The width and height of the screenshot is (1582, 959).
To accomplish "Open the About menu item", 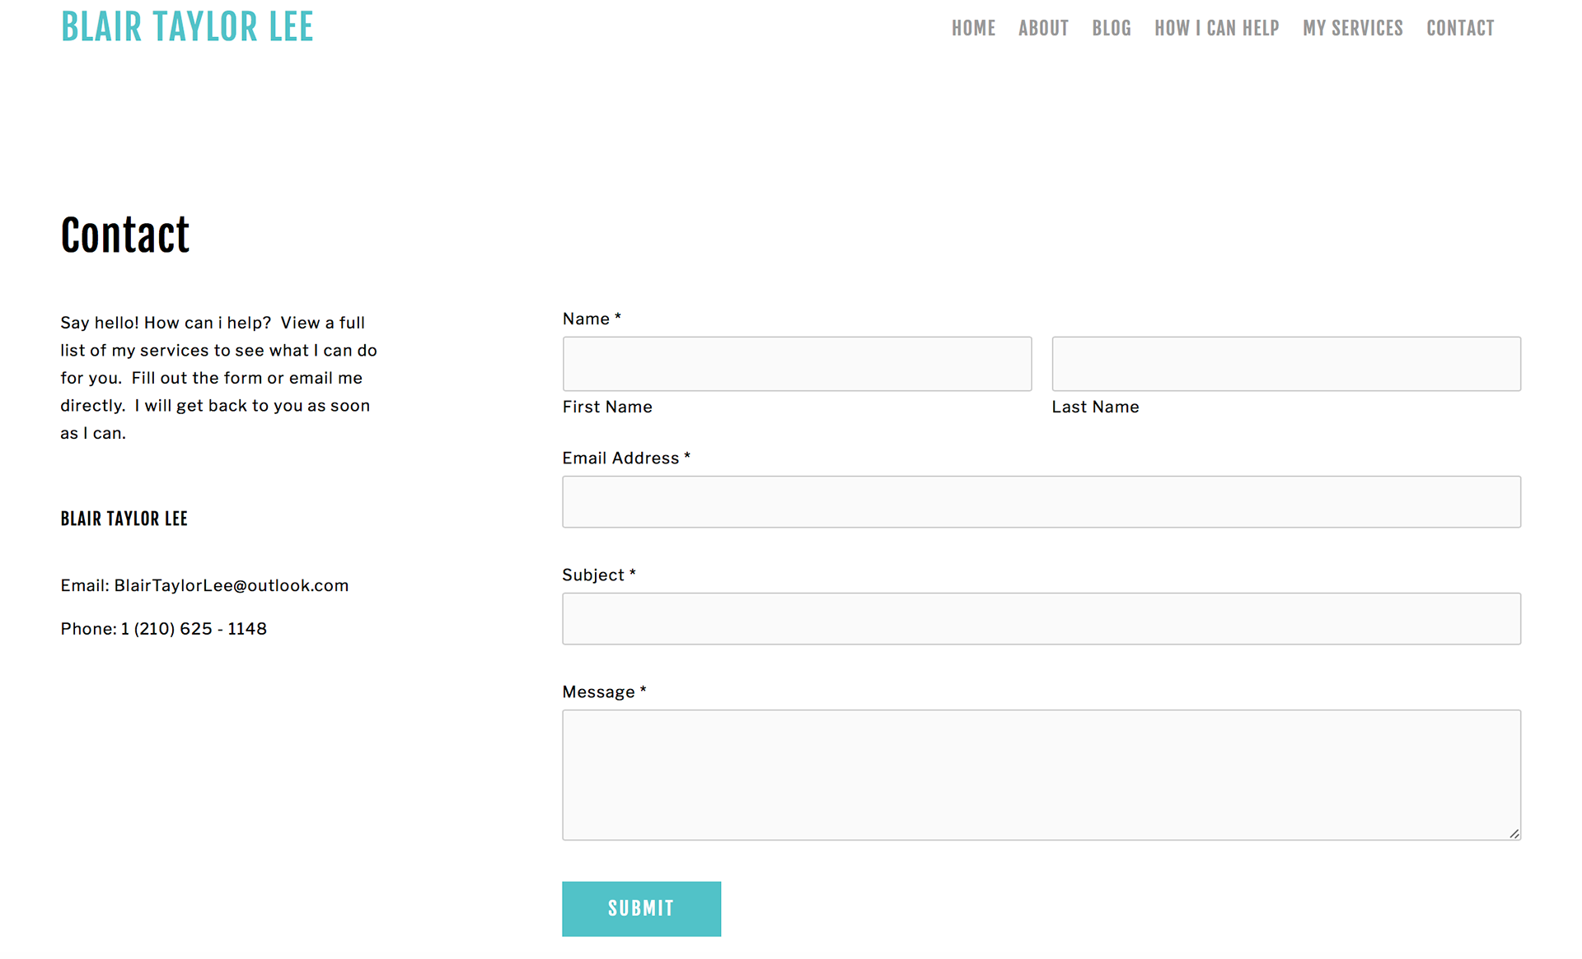I will click(x=1043, y=29).
